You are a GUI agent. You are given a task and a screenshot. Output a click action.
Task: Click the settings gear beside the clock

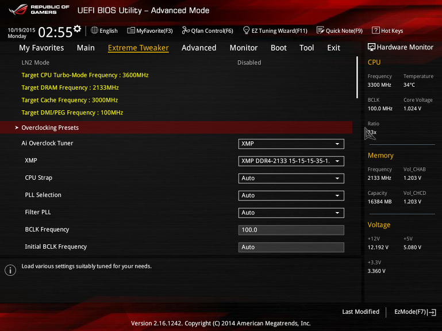[x=77, y=29]
